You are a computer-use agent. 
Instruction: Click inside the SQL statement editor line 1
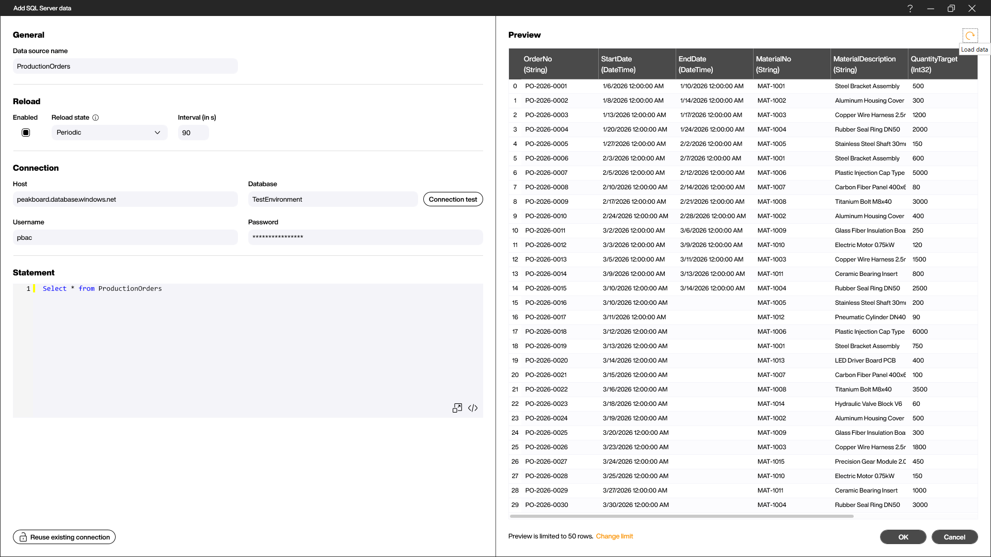point(258,289)
